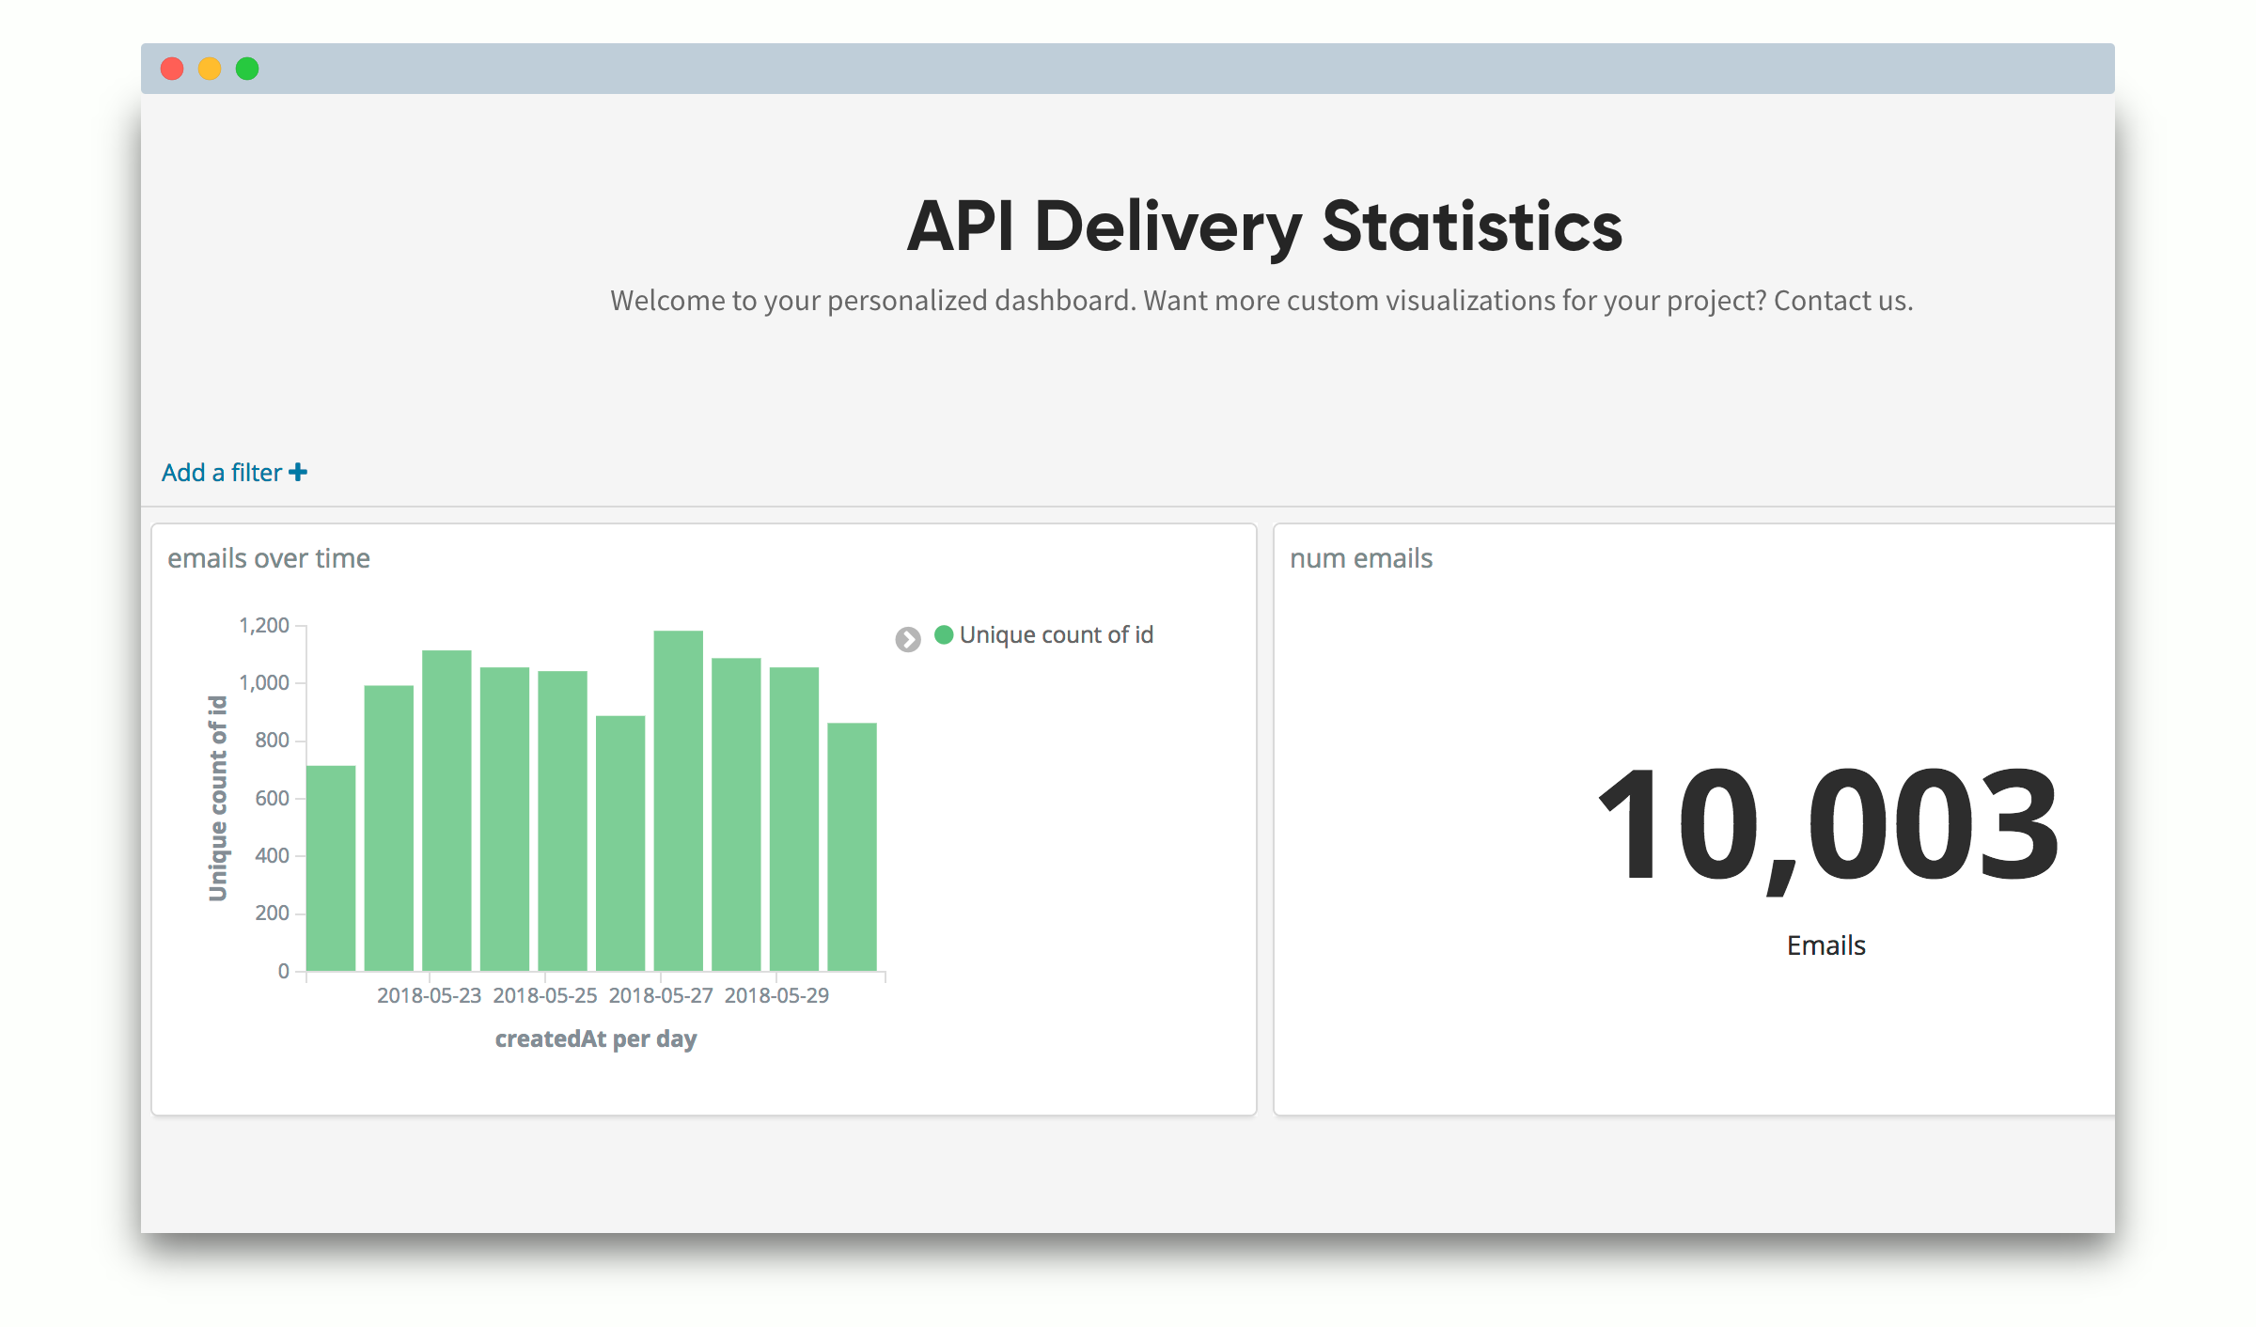Click the num emails panel title
This screenshot has height=1327, width=2256.
[1361, 558]
